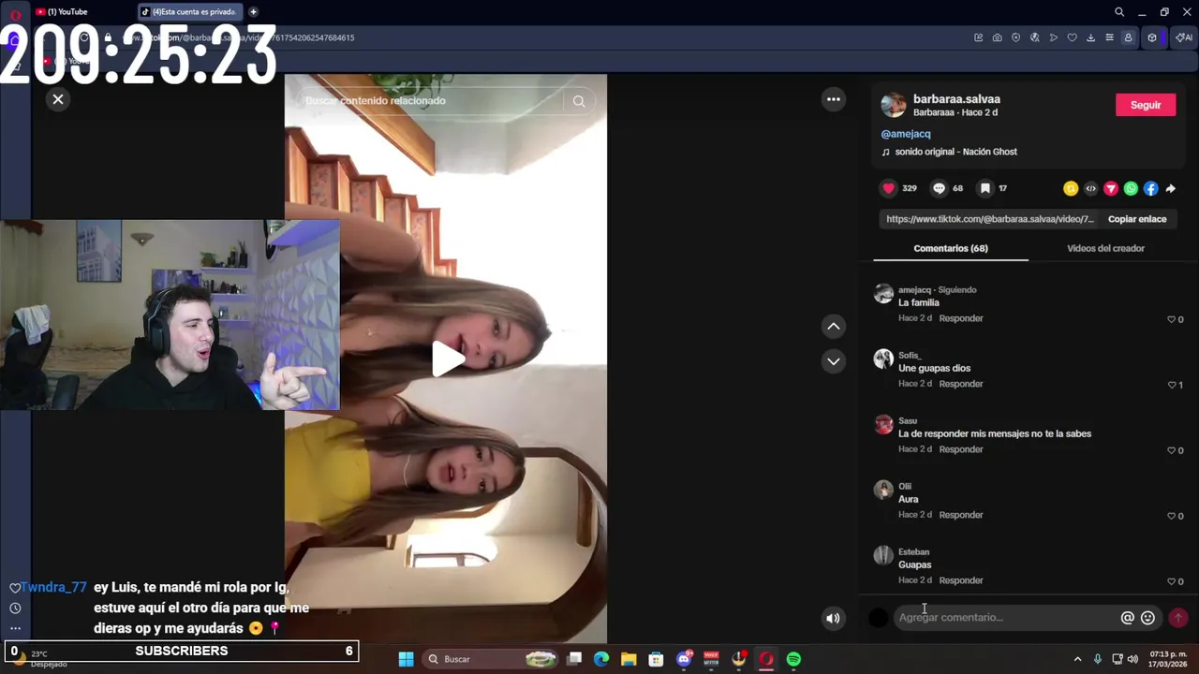Save video with the bookmark icon
The width and height of the screenshot is (1199, 674).
click(x=984, y=188)
